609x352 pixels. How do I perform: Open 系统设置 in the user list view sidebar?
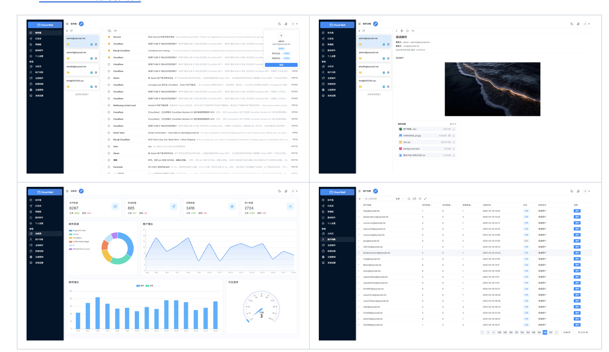337,263
